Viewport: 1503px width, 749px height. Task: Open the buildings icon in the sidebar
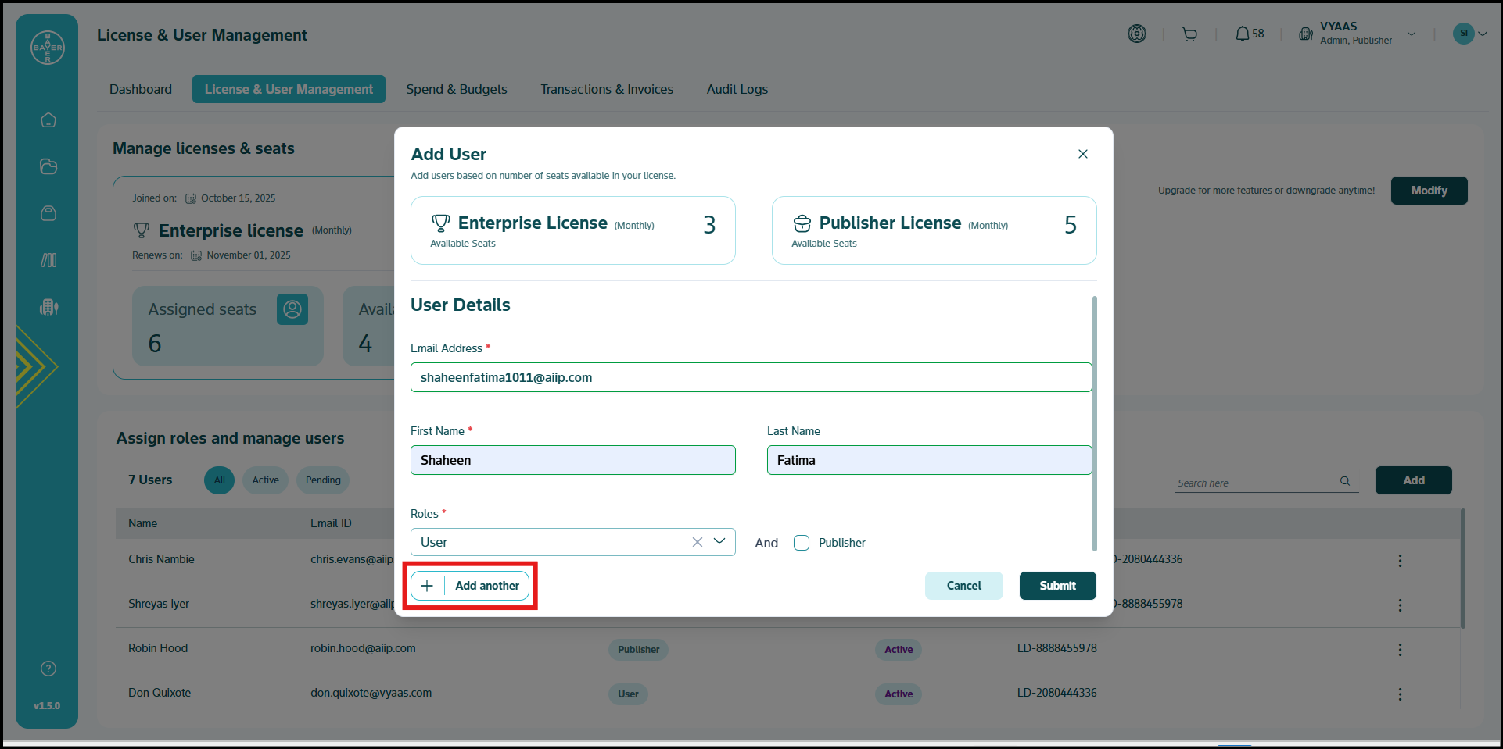(48, 307)
